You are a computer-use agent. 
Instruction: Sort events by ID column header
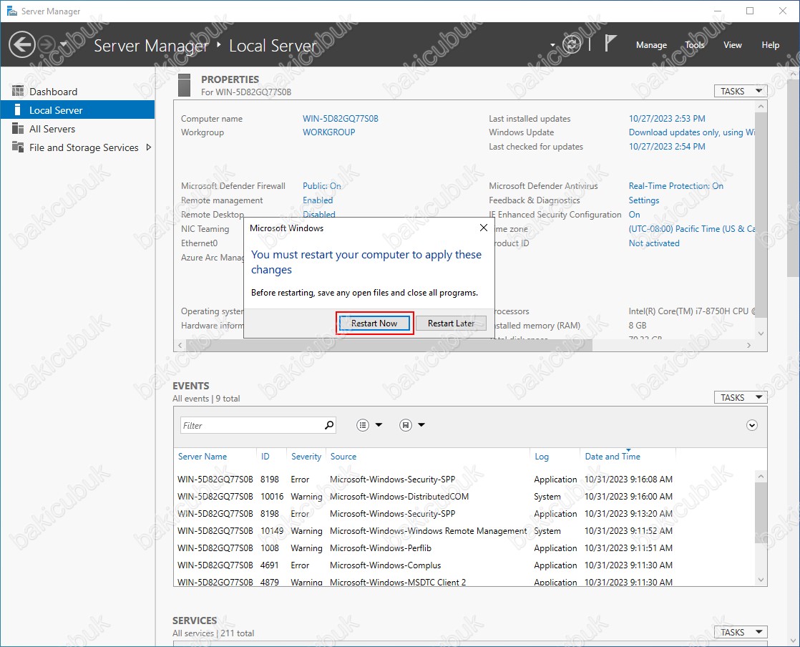pos(265,456)
